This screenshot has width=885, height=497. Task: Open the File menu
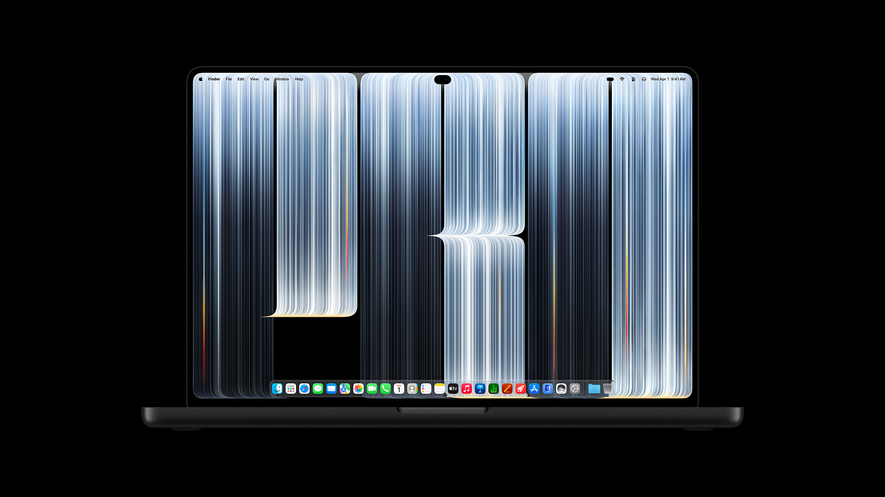click(x=229, y=79)
